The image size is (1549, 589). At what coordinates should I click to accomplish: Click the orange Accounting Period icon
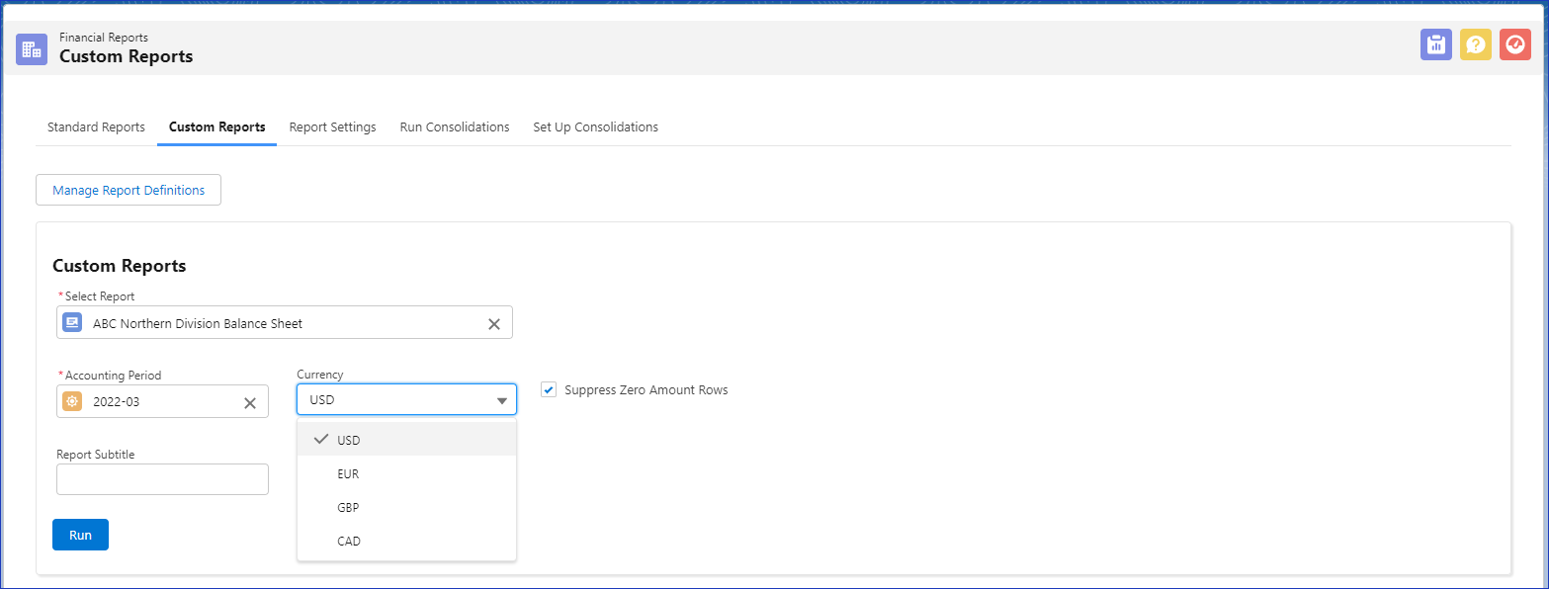pos(72,402)
